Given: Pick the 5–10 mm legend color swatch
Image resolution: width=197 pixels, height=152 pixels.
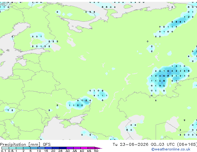Looking at the screenshot, I should [34, 148].
